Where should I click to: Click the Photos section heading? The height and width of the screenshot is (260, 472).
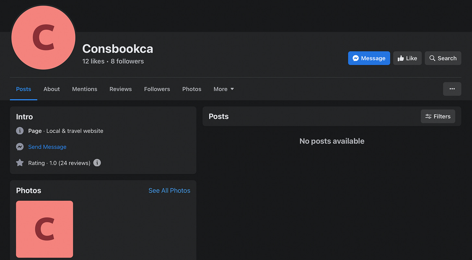[x=29, y=191]
